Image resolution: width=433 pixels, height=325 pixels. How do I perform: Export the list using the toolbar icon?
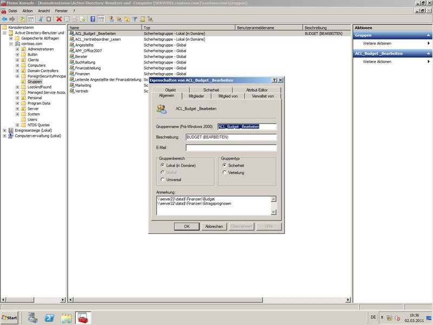(83, 19)
